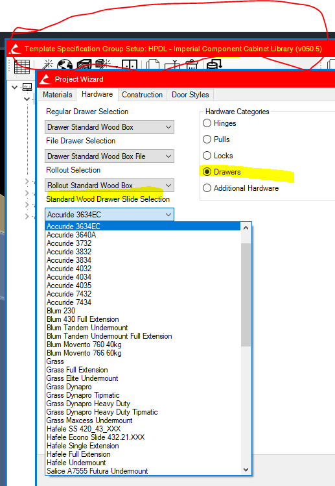Click the Project Wizard title bar logo
Image resolution: width=335 pixels, height=486 pixels.
45,79
